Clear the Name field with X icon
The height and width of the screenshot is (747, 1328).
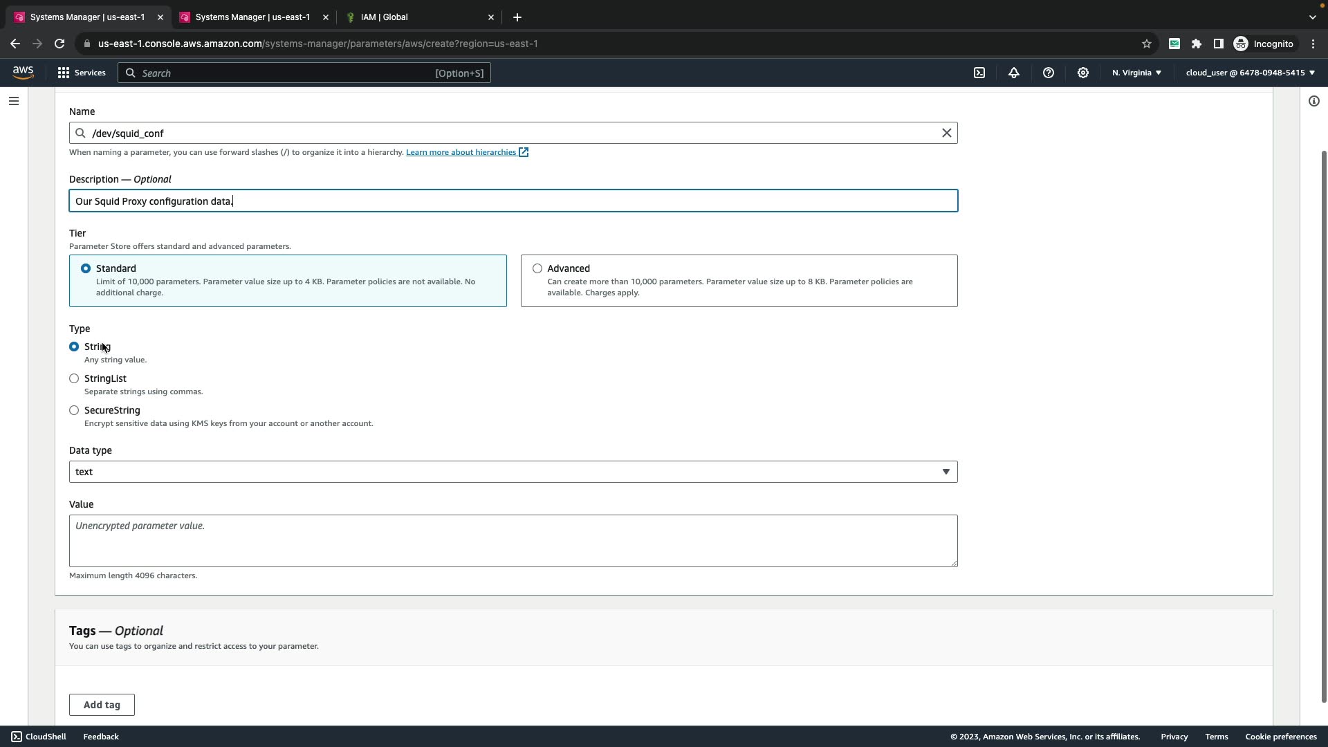(946, 133)
